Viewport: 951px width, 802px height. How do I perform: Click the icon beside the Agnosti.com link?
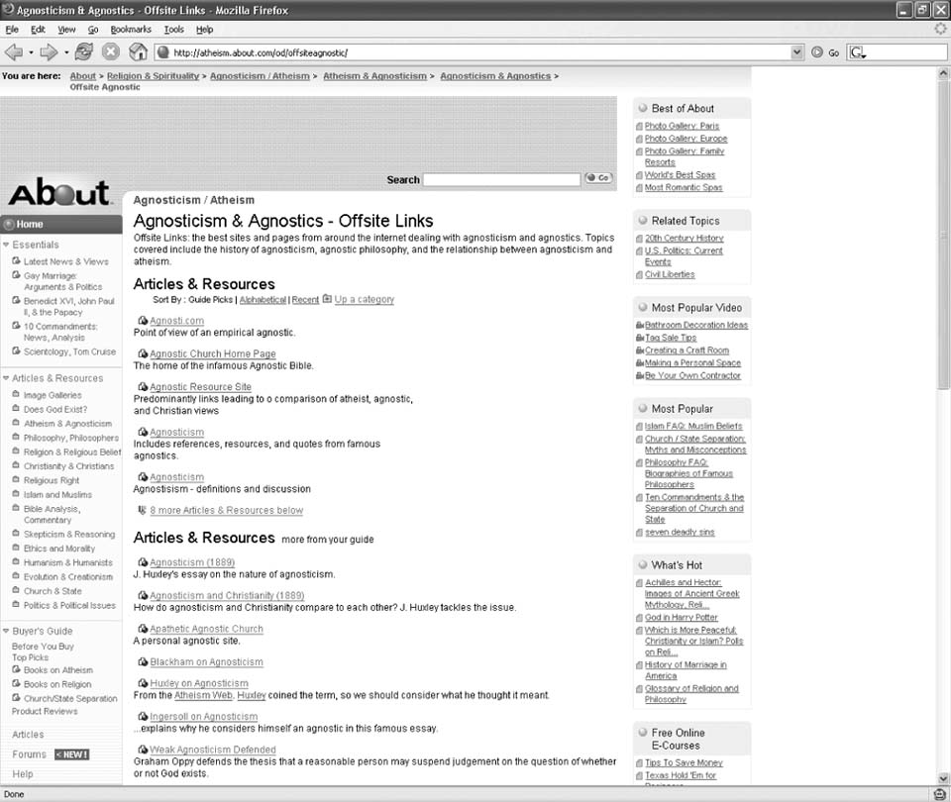pos(144,321)
